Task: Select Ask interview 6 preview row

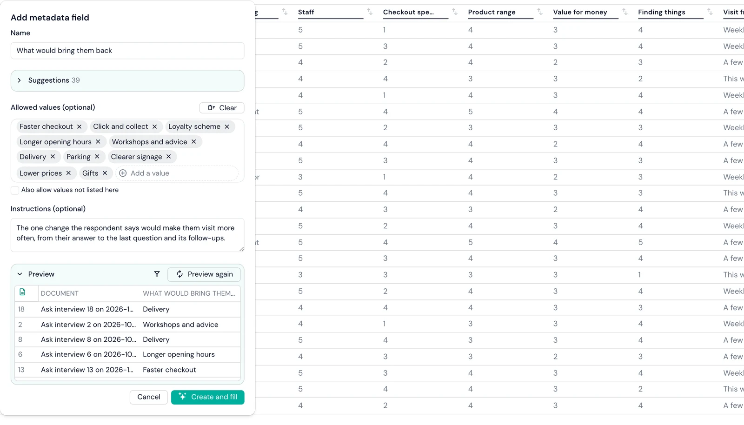Action: click(x=127, y=354)
